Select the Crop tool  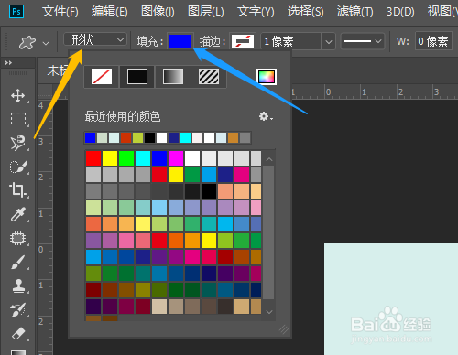click(x=17, y=190)
